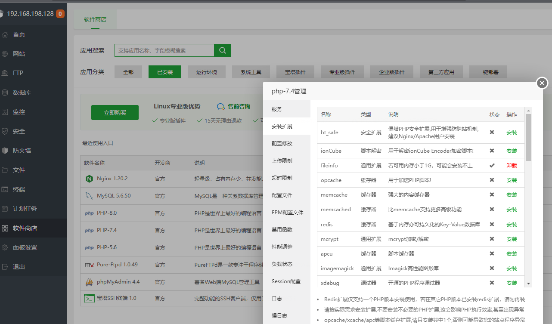Click the PHP-5.6 name in software list

tap(107, 247)
